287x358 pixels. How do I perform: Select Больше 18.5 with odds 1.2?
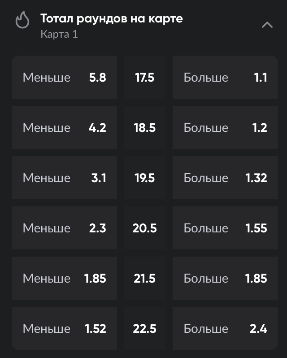tap(225, 128)
